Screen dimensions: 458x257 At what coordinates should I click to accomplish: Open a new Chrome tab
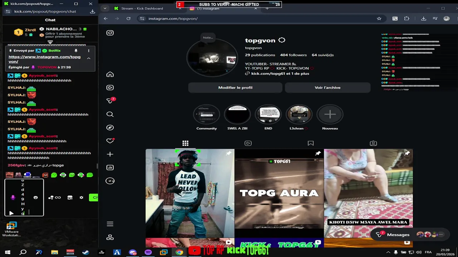pos(267,9)
